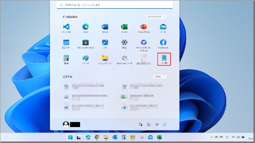Show all apps (すべてのアプリ)

tap(156, 17)
